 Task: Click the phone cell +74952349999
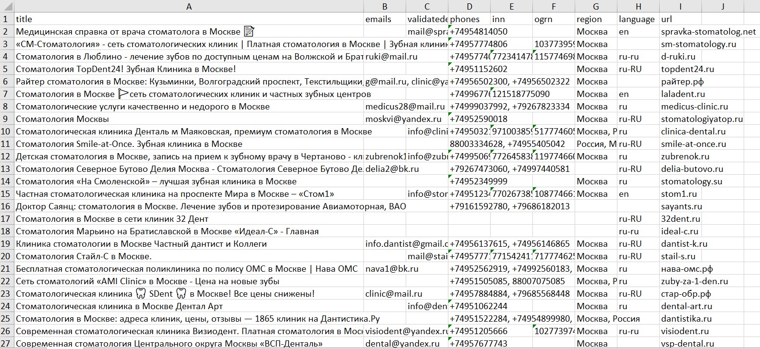[478, 181]
